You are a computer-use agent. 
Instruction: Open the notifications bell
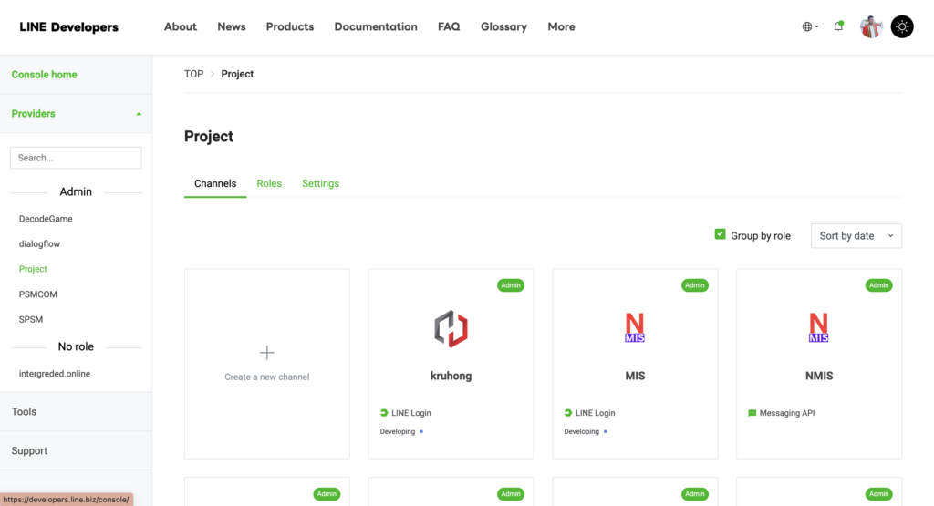tap(839, 26)
